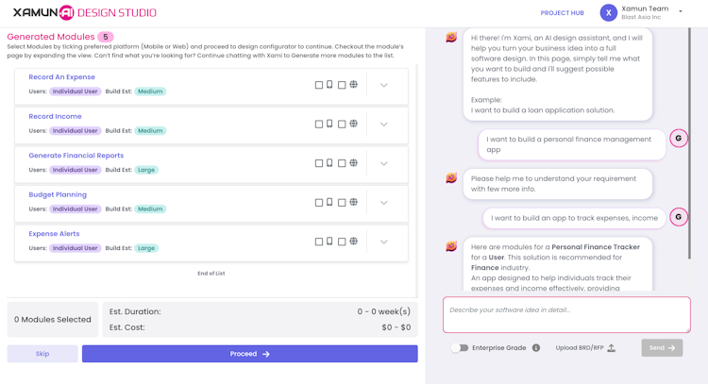This screenshot has height=384, width=708.
Task: Tick the mobile checkbox for Generate Financial Reports
Action: click(x=319, y=163)
